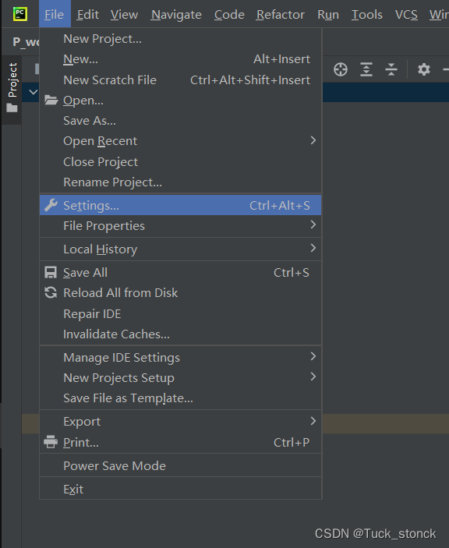
Task: Select New Scratch File entry
Action: (x=180, y=80)
